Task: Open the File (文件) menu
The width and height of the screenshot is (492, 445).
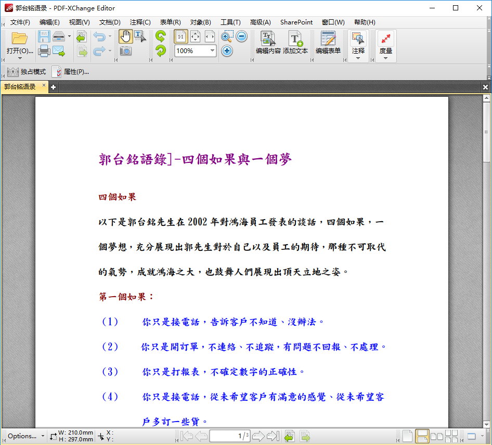Action: coord(20,22)
